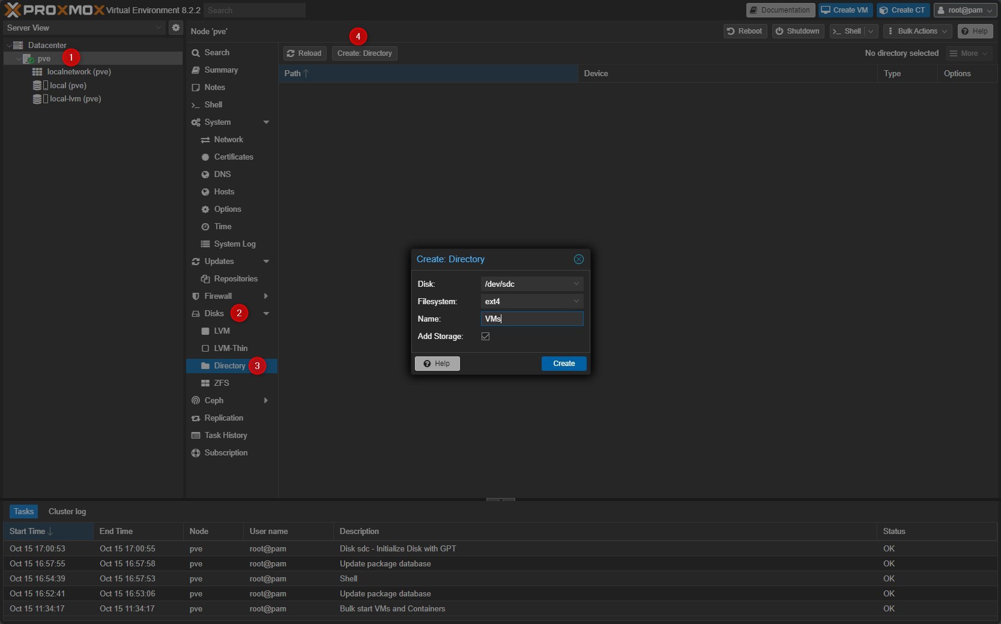Click the Server View settings gear icon

(x=175, y=28)
